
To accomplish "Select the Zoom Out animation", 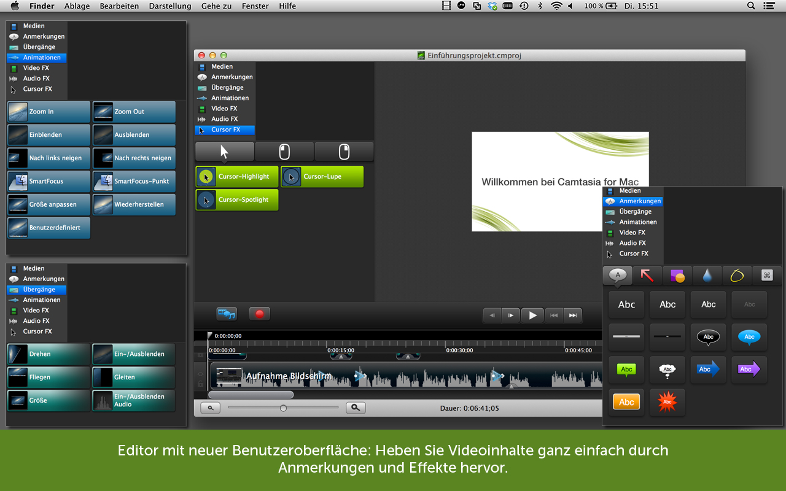I will click(x=134, y=112).
